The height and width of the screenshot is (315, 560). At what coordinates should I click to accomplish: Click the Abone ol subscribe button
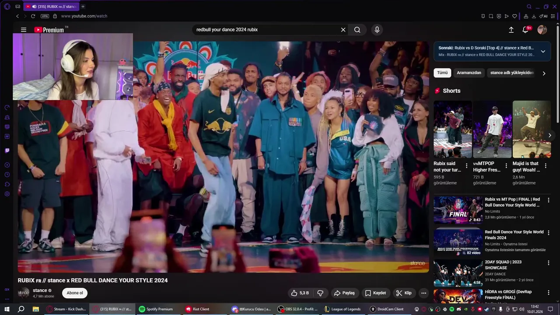point(75,293)
